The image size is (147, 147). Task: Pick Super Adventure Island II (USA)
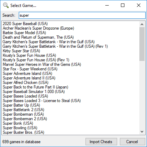(29, 78)
